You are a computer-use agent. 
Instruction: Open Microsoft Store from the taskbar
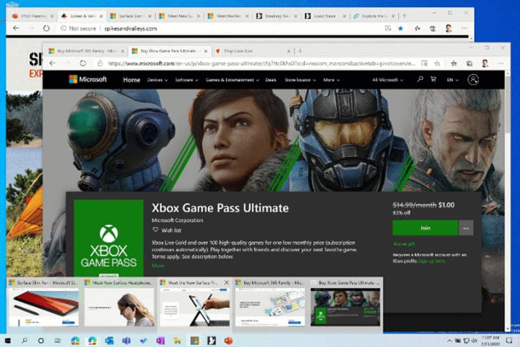[x=194, y=340]
